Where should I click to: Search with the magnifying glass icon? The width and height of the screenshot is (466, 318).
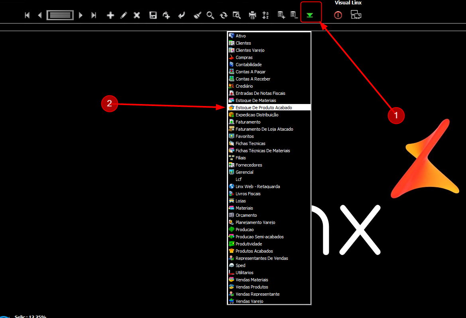[210, 15]
